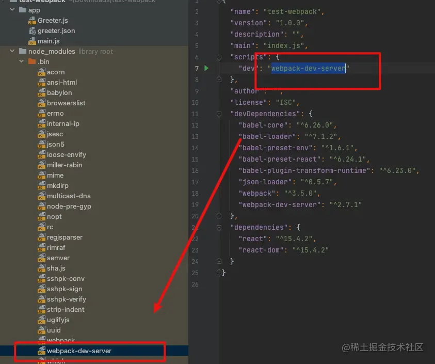This screenshot has width=435, height=364.
Task: Click the node-pre-gyp file icon
Action: coord(41,207)
